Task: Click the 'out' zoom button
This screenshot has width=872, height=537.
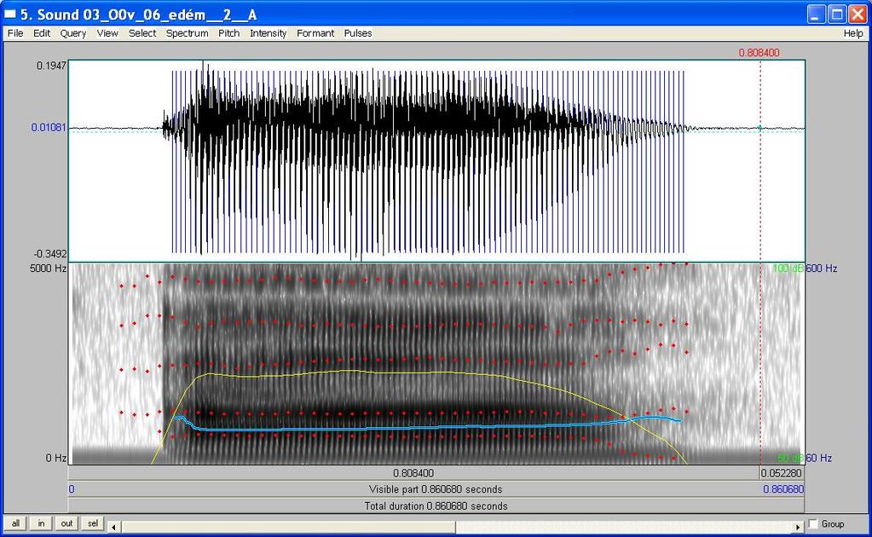Action: point(66,523)
